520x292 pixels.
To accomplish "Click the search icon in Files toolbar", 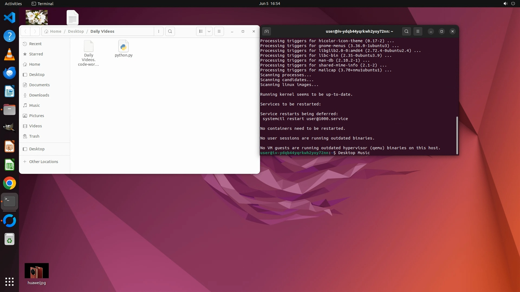I will tap(170, 31).
